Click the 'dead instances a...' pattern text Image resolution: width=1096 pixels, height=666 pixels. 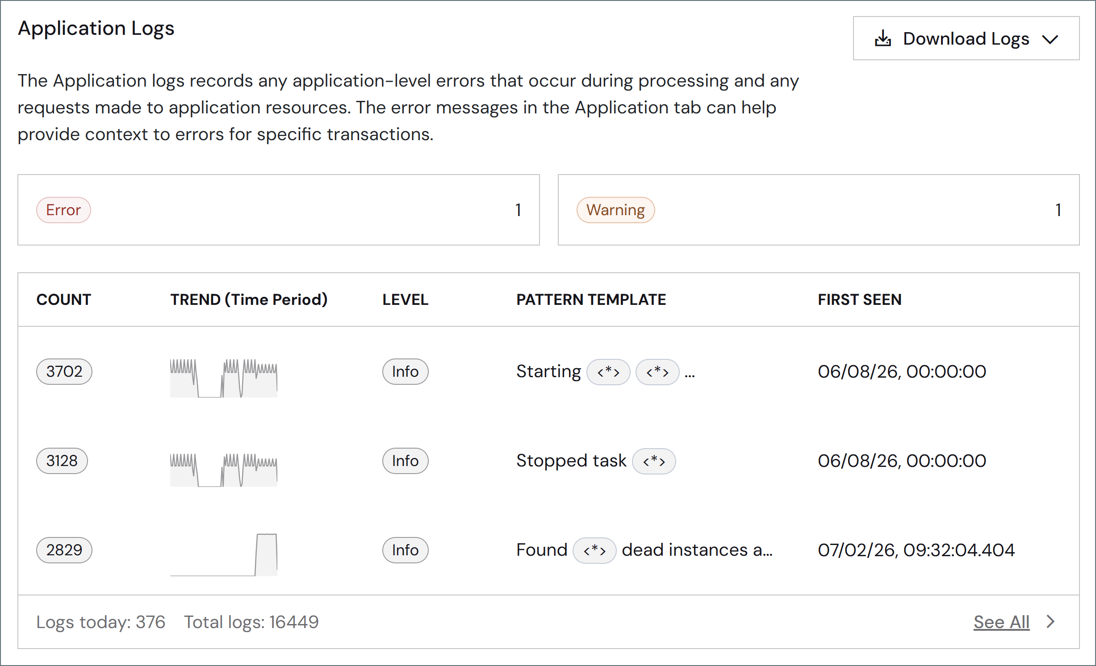click(x=697, y=550)
